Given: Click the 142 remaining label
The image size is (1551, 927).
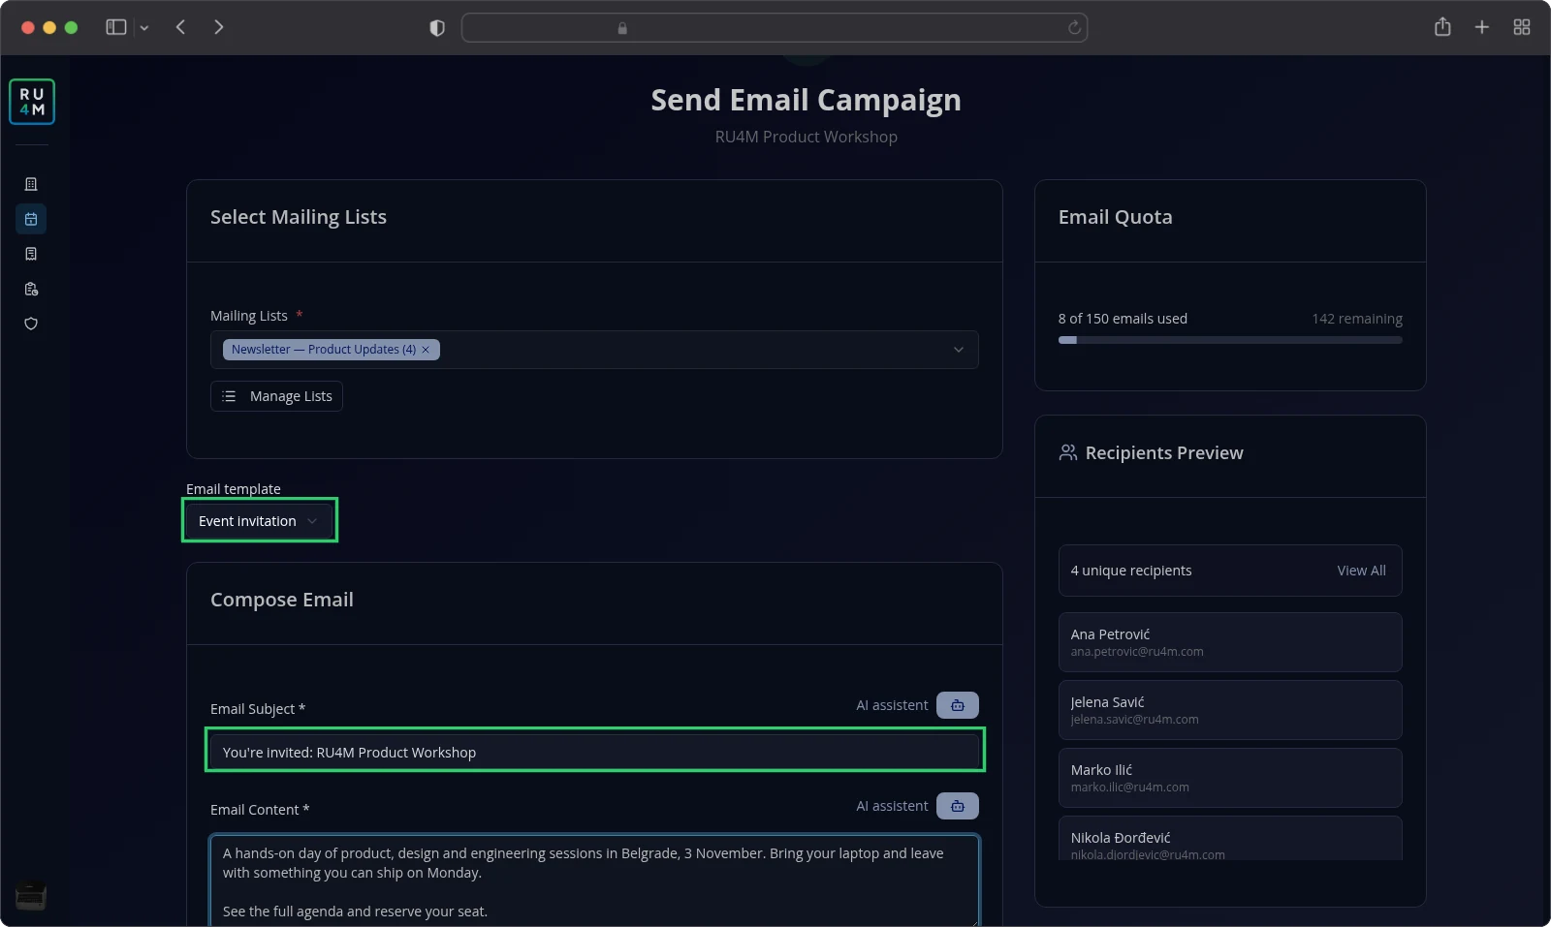Looking at the screenshot, I should [x=1357, y=319].
